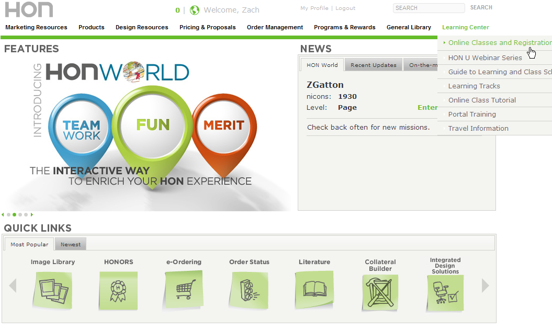
Task: Open the Products menu
Action: pos(92,27)
